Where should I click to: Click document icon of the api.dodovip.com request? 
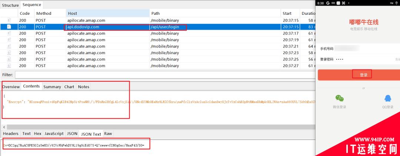9,27
